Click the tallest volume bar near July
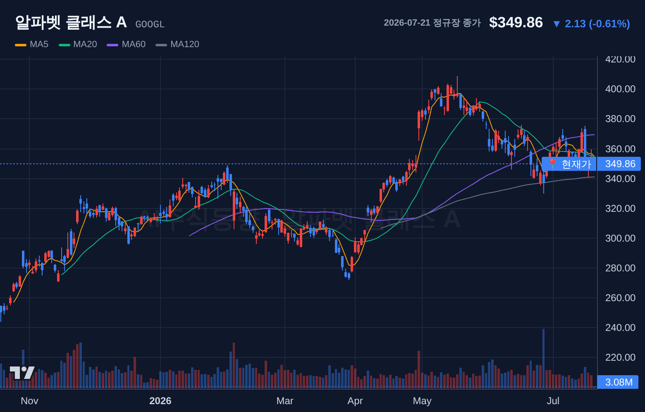Image resolution: width=645 pixels, height=412 pixels. tap(543, 359)
